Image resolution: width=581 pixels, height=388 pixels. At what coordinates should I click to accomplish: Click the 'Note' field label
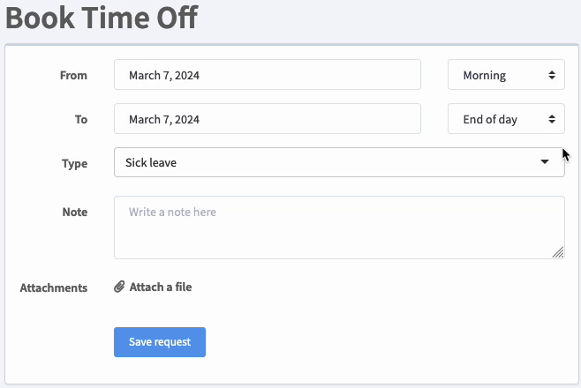(x=75, y=212)
